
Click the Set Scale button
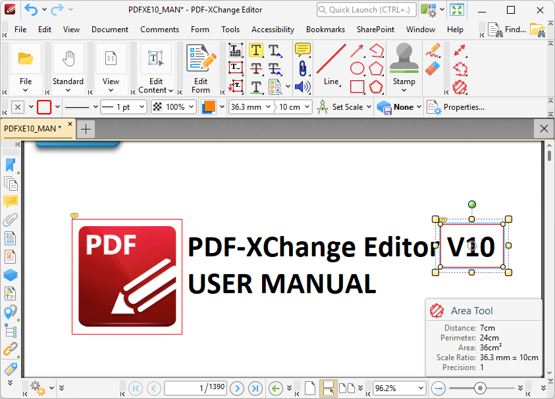click(344, 106)
